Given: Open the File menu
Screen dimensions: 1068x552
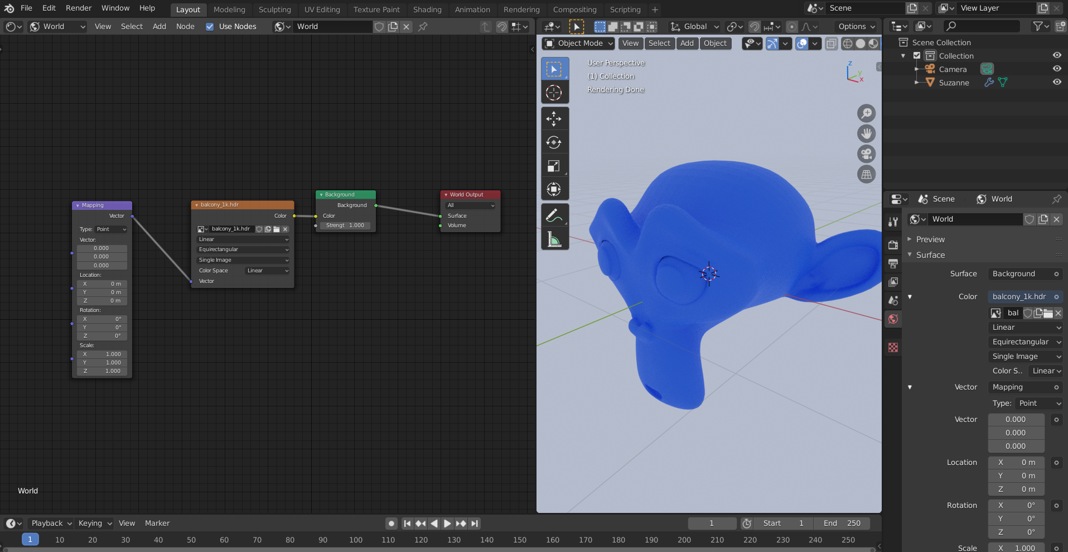Looking at the screenshot, I should pos(26,8).
